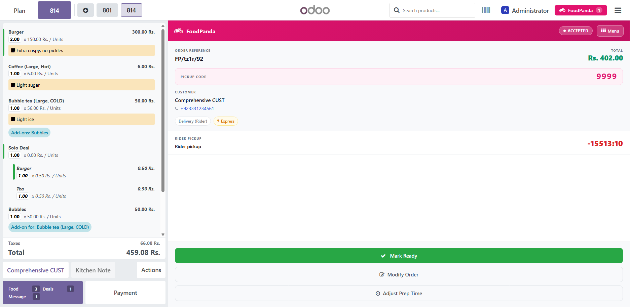Open the Actions menu
The image size is (630, 307).
click(x=151, y=270)
